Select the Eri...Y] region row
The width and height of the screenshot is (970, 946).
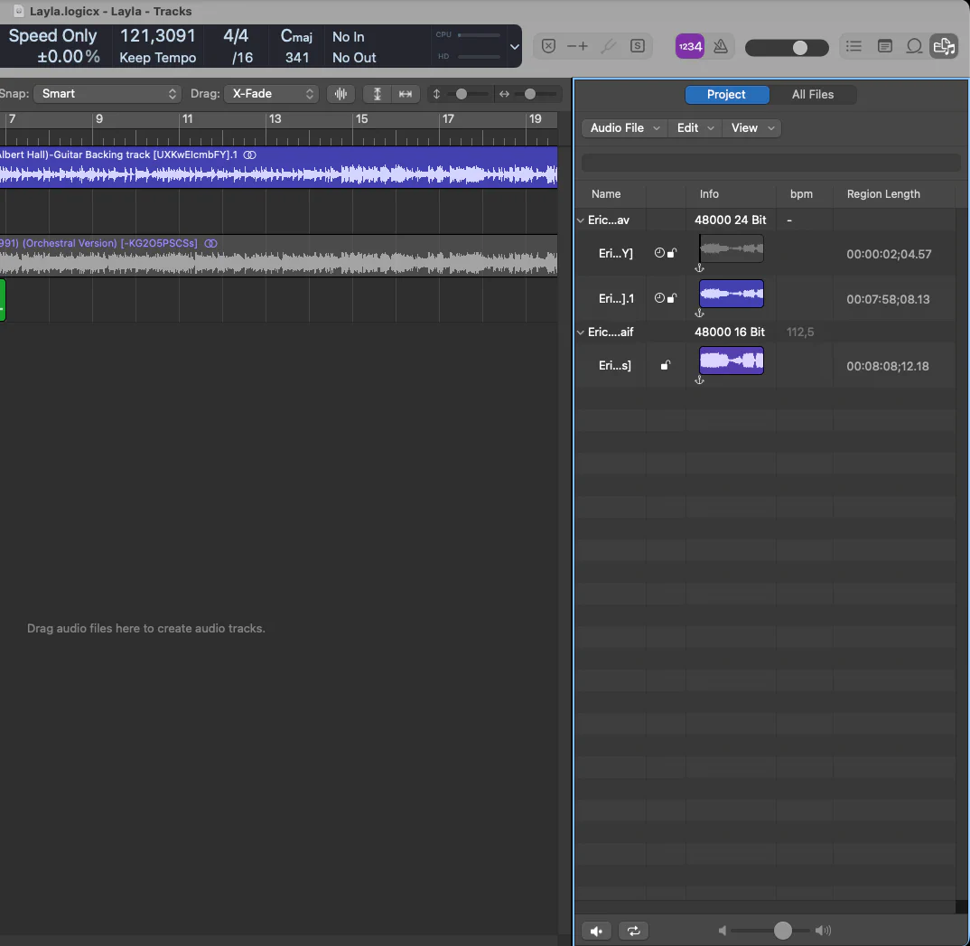[766, 254]
